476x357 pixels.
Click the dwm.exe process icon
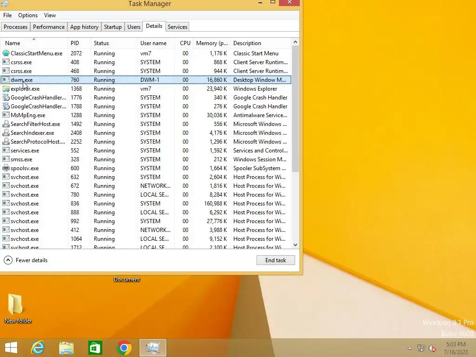click(x=6, y=80)
